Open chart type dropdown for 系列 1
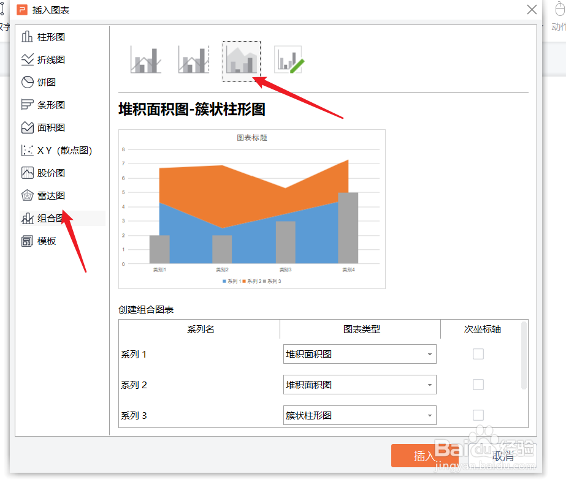Viewport: 566px width, 485px height. (359, 354)
